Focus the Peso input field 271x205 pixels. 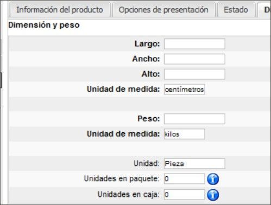coord(194,119)
